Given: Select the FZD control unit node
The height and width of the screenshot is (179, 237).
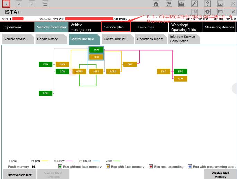Looking at the screenshot, I should coord(45,64).
